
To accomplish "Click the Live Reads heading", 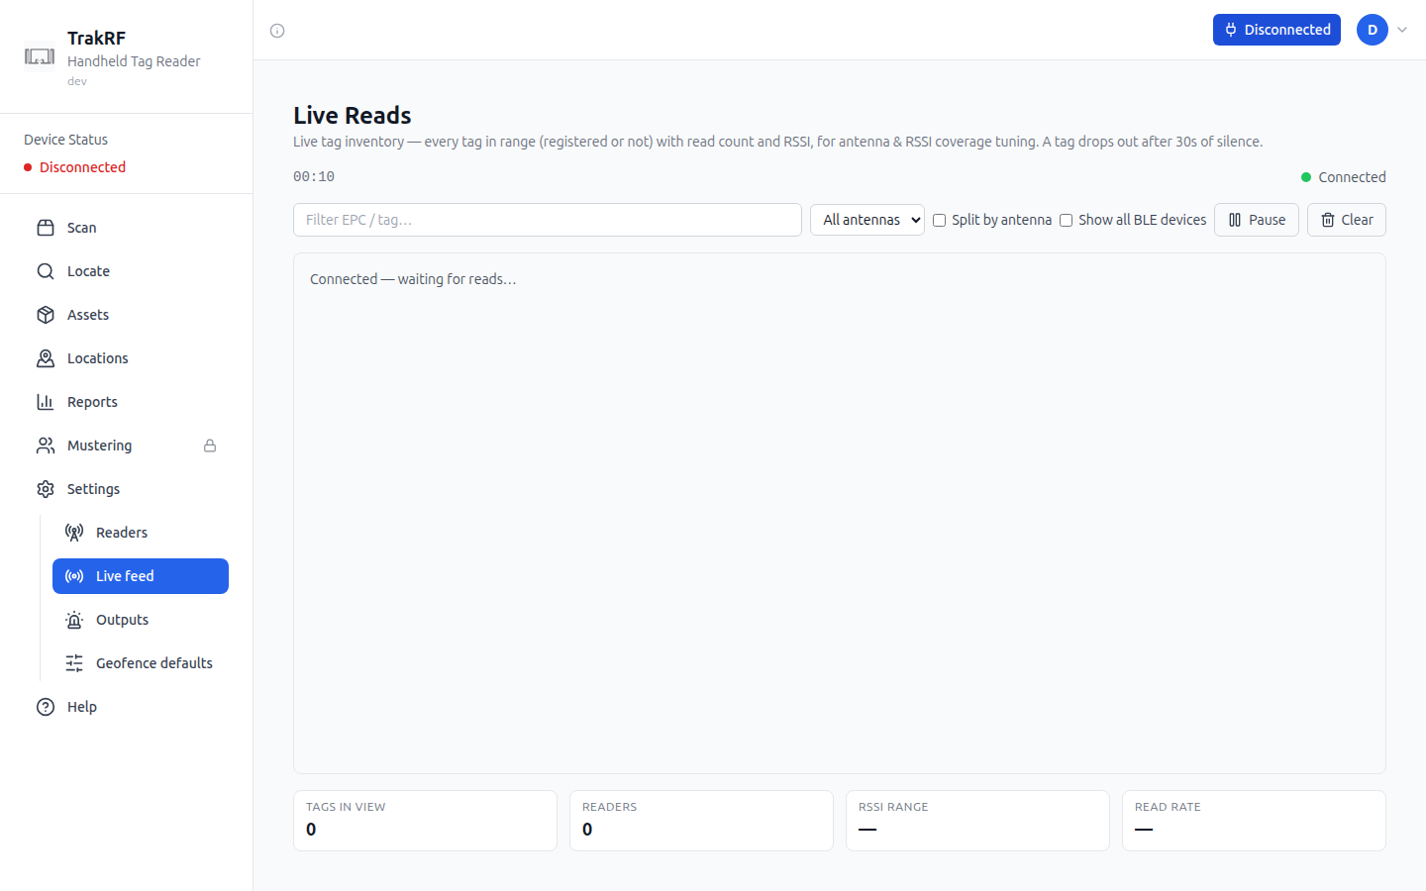I will pyautogui.click(x=352, y=116).
